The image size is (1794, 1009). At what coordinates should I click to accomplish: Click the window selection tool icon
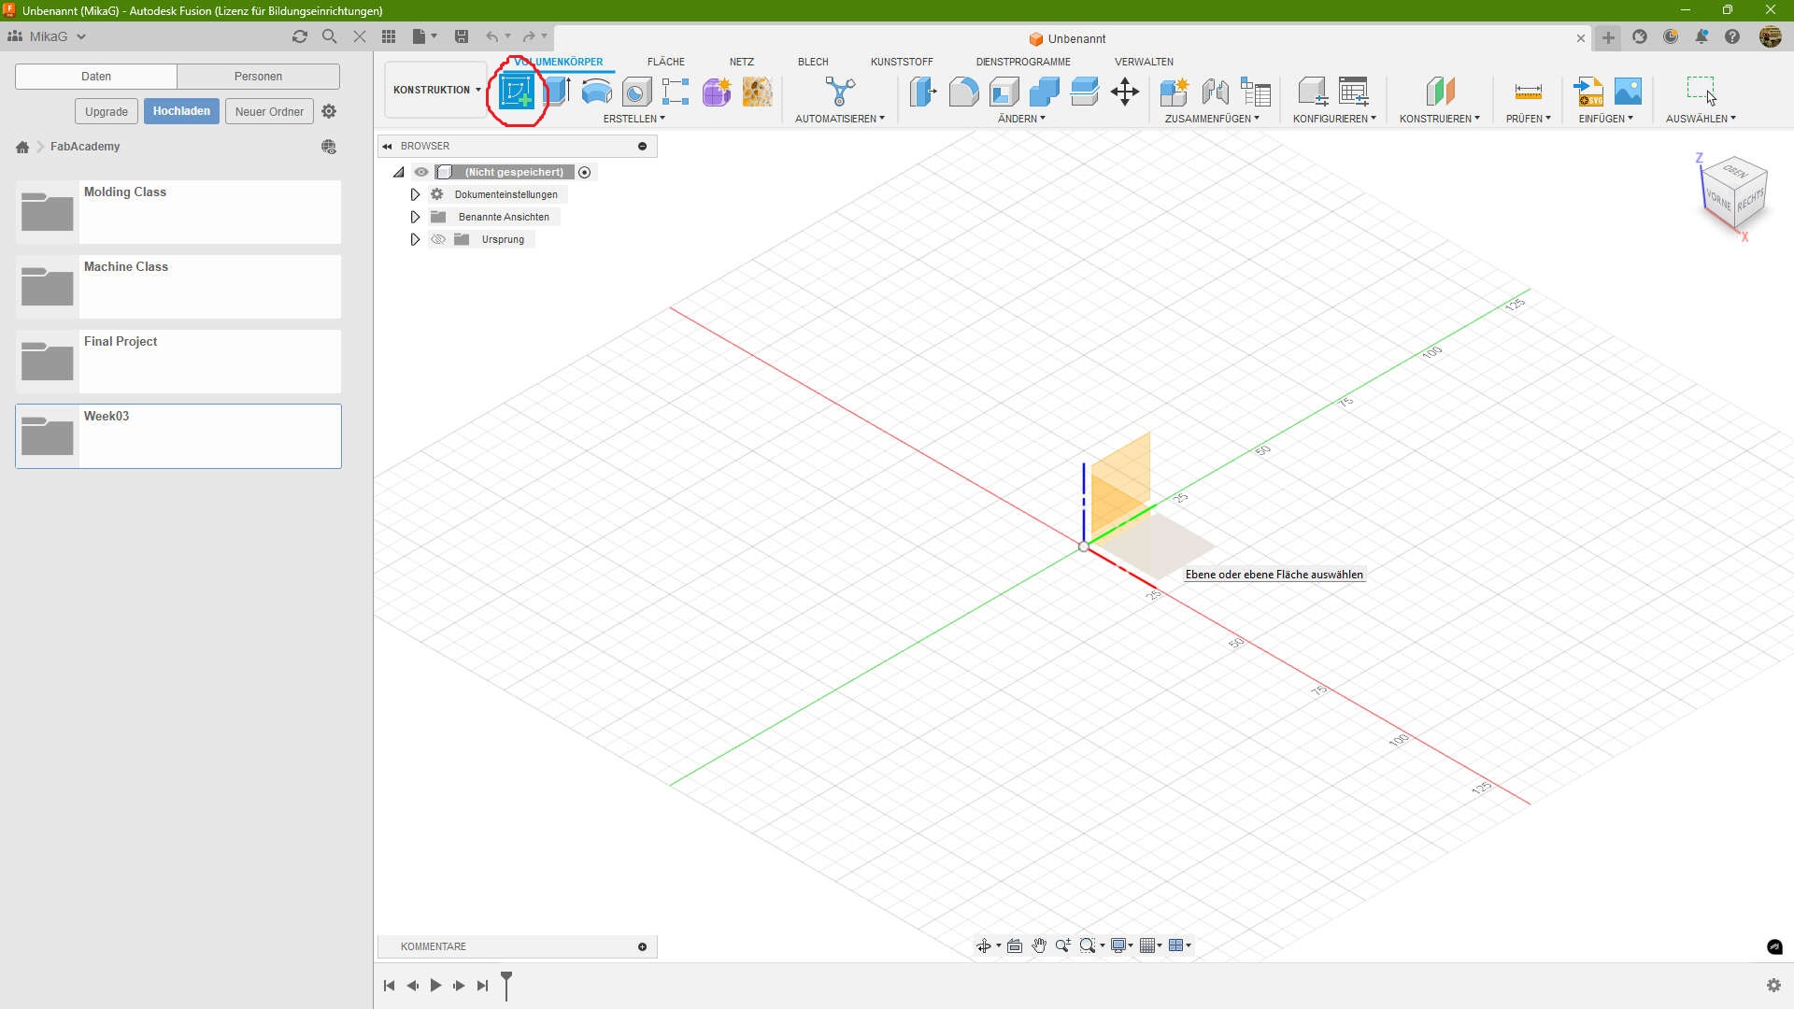click(x=1701, y=91)
